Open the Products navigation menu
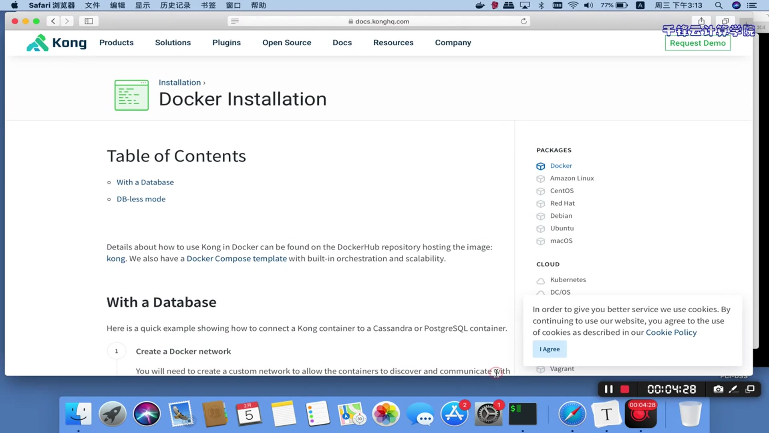 tap(116, 42)
